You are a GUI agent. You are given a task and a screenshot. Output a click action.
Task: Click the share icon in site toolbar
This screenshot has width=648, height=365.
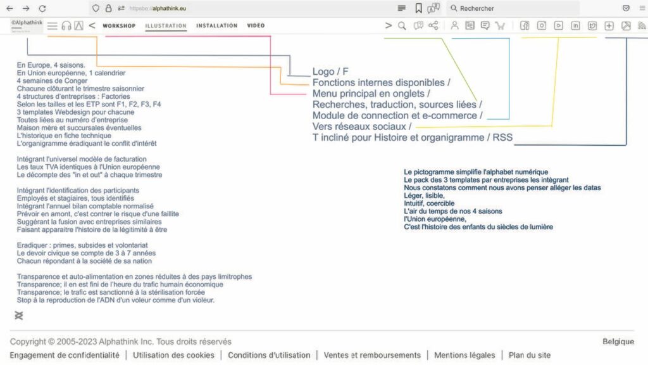433,26
